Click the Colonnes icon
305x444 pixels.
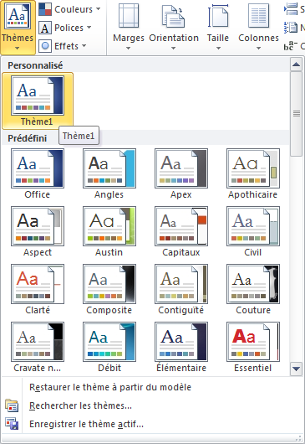258,16
